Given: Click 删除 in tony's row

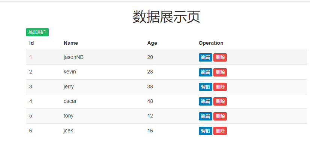Looking at the screenshot, I should tap(220, 116).
